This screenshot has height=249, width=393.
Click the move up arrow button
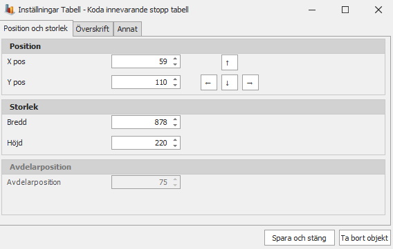click(x=229, y=63)
